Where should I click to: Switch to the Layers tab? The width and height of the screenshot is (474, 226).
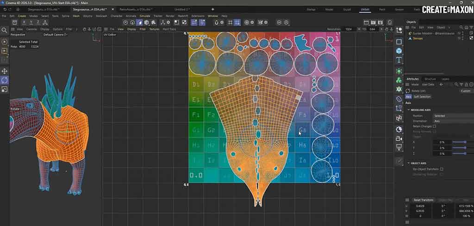click(445, 79)
